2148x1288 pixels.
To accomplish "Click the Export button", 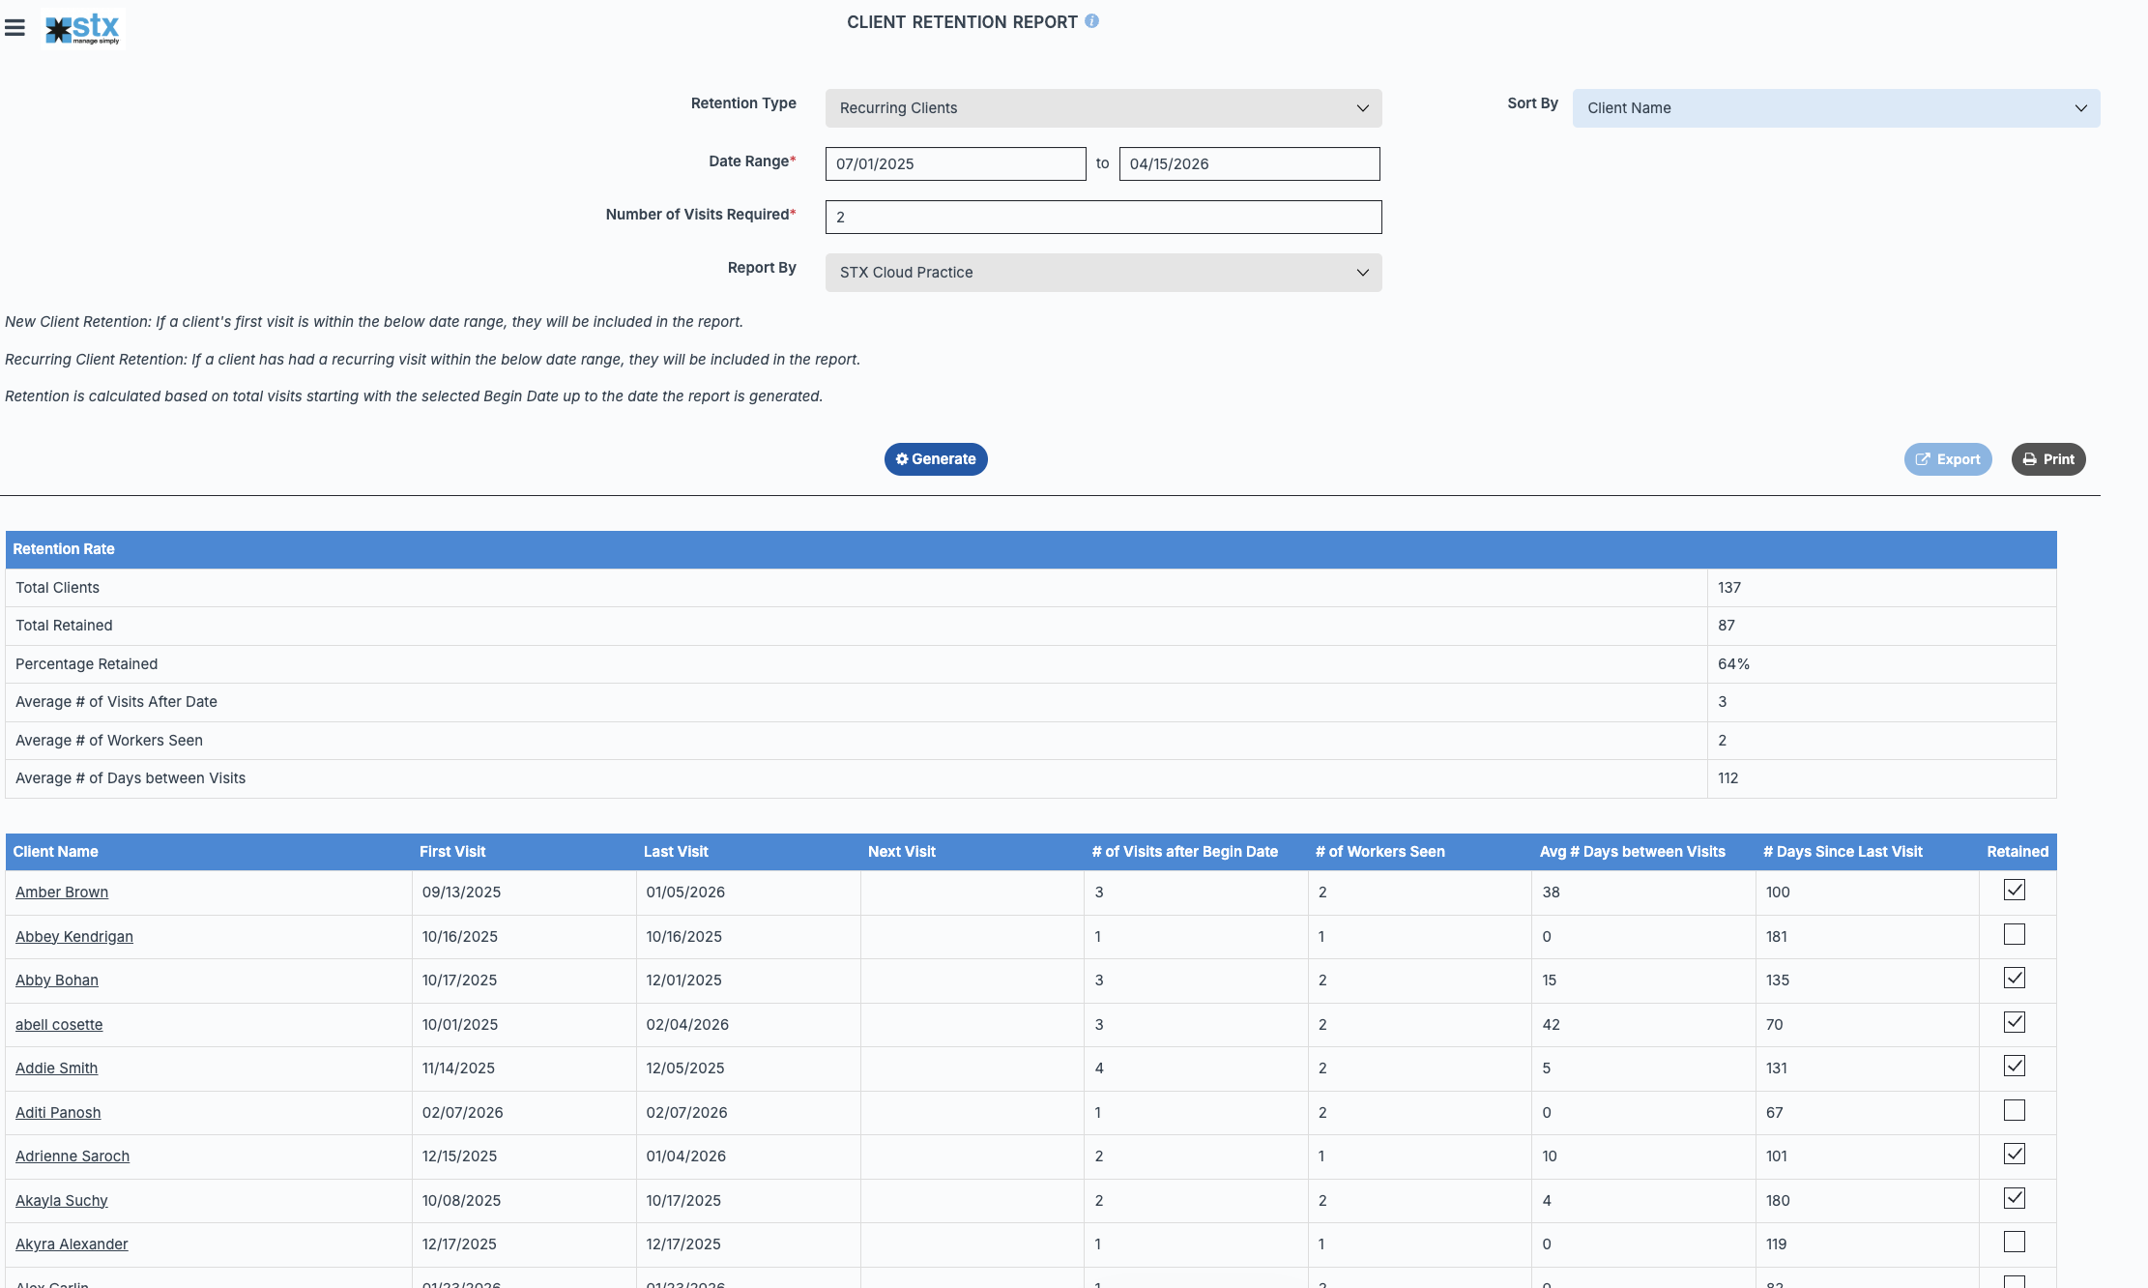I will (1947, 459).
